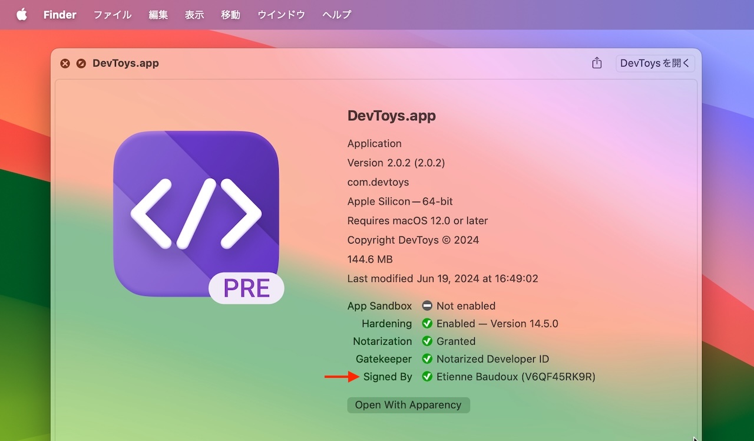Image resolution: width=754 pixels, height=441 pixels.
Task: Click the DevToys.app heading text
Action: (x=392, y=116)
